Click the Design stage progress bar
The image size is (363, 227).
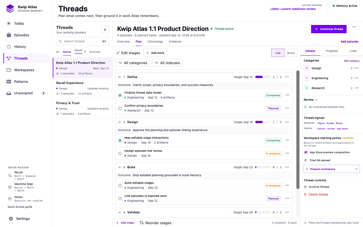coord(263,122)
